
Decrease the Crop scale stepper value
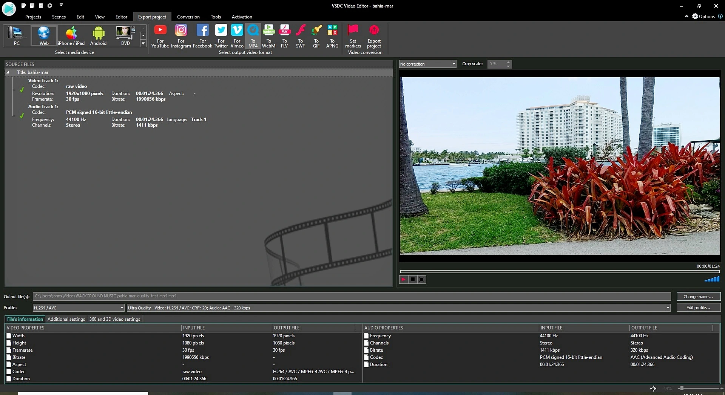(x=508, y=66)
